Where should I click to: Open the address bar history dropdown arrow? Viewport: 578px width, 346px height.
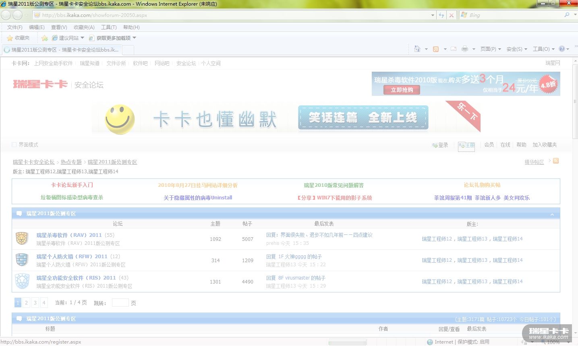(x=433, y=15)
